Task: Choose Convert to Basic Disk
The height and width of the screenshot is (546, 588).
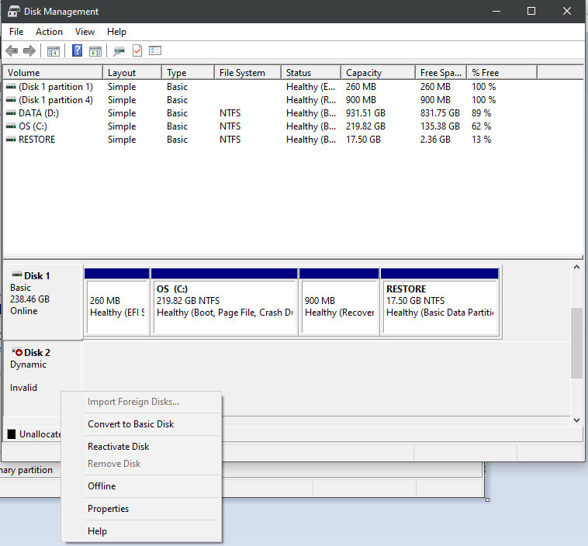Action: coord(141,424)
